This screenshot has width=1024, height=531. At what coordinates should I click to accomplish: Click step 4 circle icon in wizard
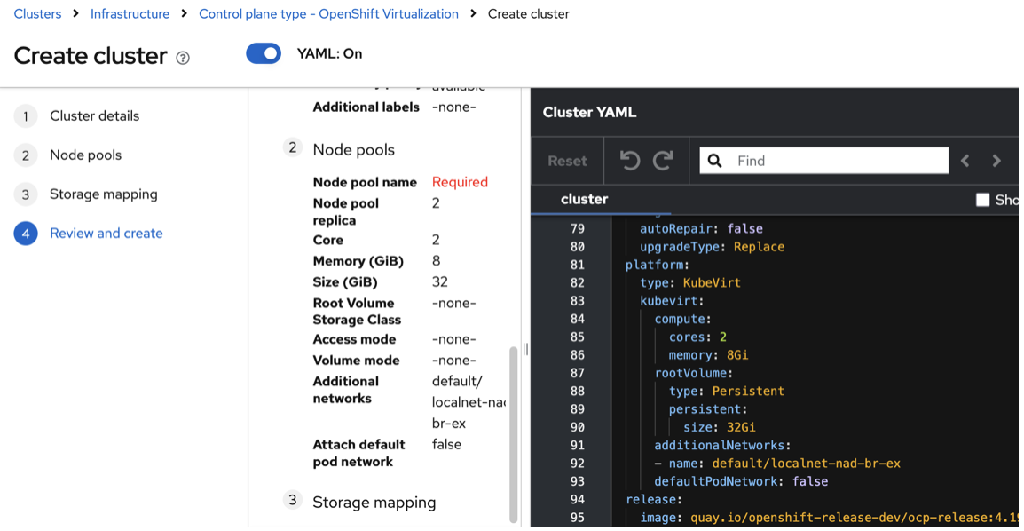tap(26, 234)
